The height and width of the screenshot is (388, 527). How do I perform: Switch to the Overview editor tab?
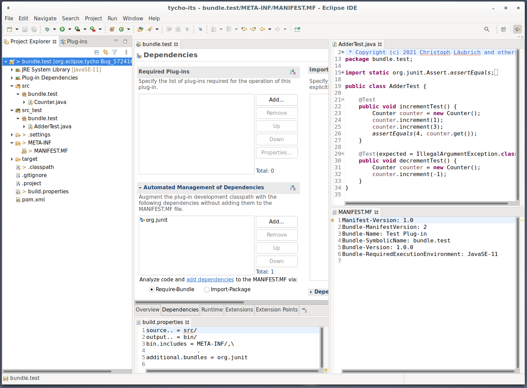tap(147, 310)
